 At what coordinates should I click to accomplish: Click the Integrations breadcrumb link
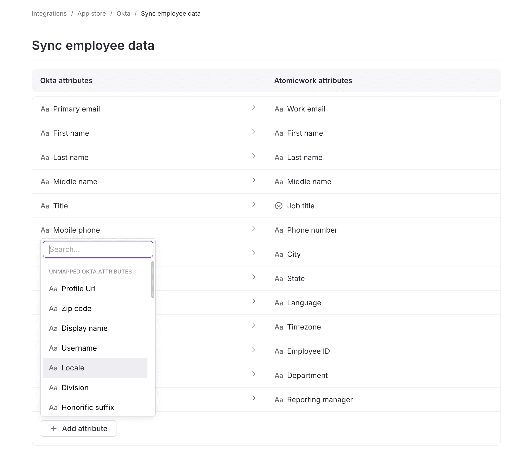click(49, 14)
